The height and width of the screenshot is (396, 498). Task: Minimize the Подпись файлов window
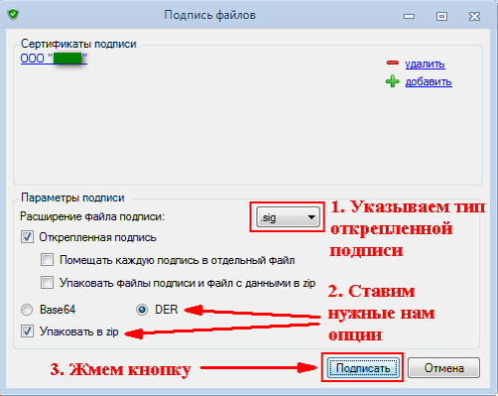[409, 16]
